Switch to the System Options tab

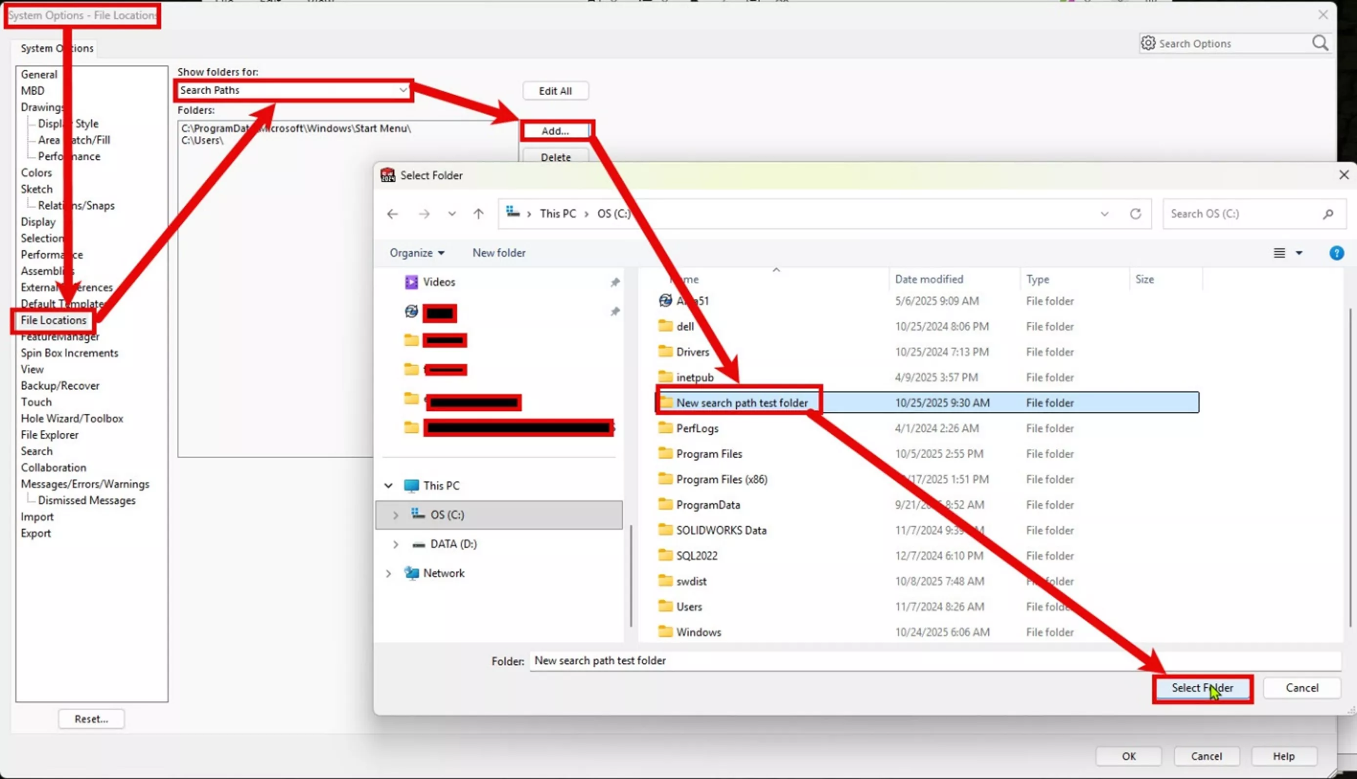pyautogui.click(x=56, y=48)
